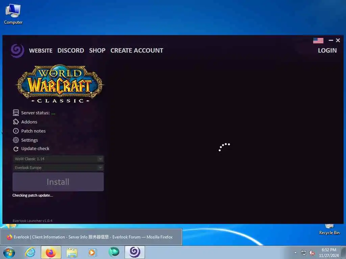
Task: Click the server status icon
Action: coord(16,113)
